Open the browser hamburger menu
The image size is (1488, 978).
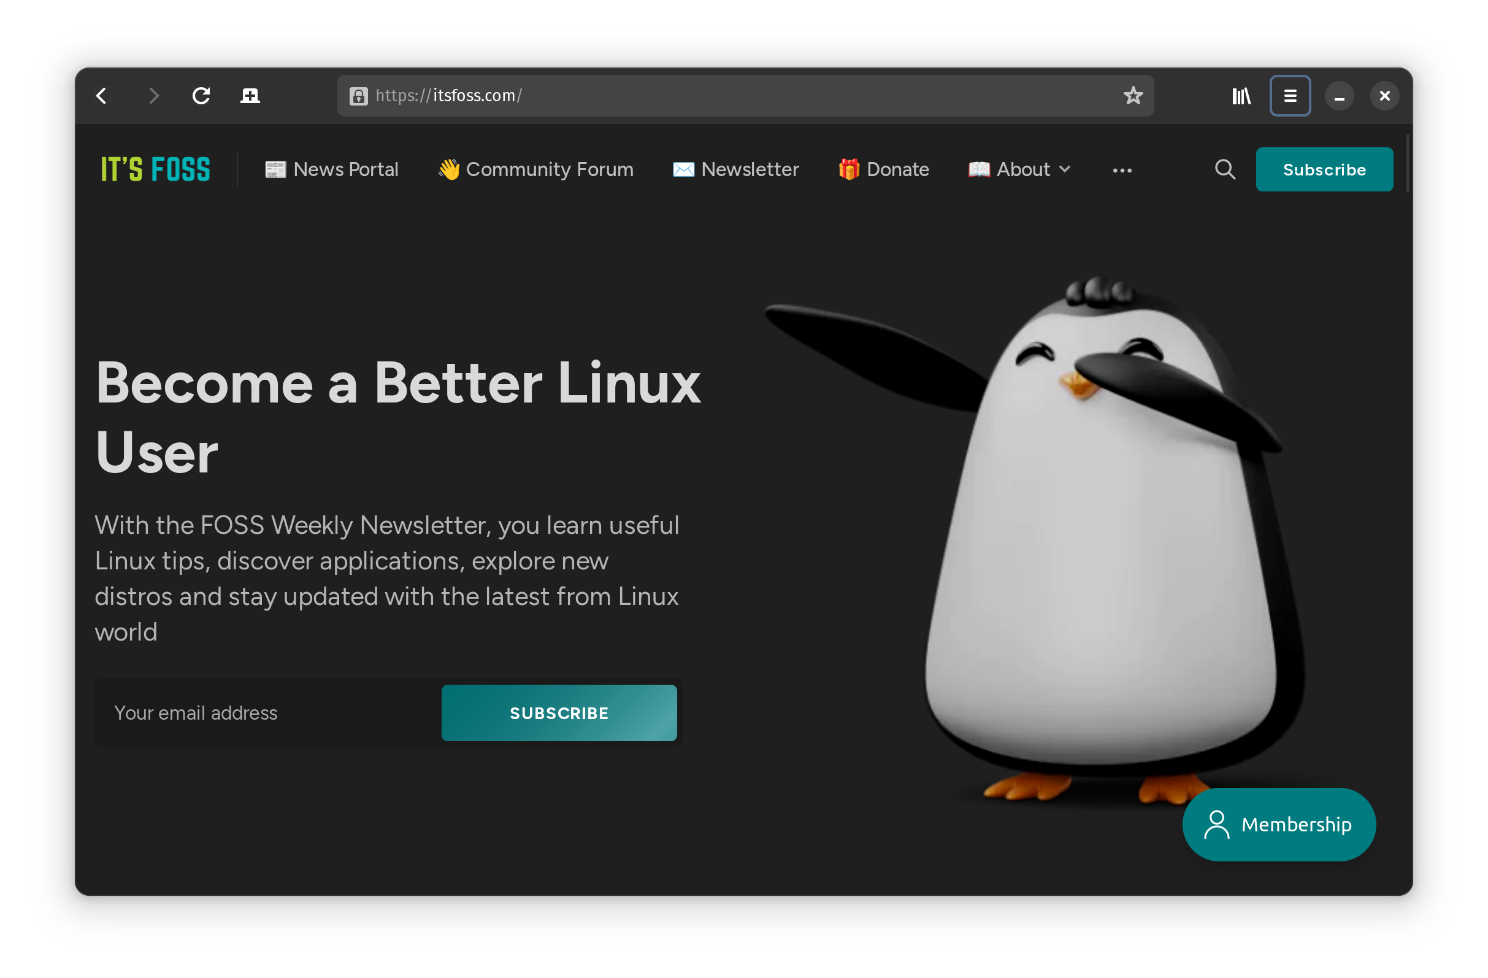pyautogui.click(x=1290, y=95)
